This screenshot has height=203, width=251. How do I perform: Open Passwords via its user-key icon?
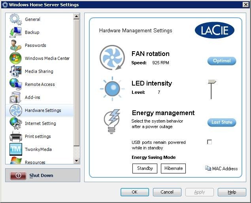tap(15, 45)
